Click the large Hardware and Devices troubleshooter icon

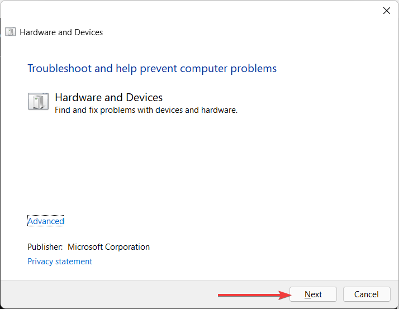[x=38, y=102]
